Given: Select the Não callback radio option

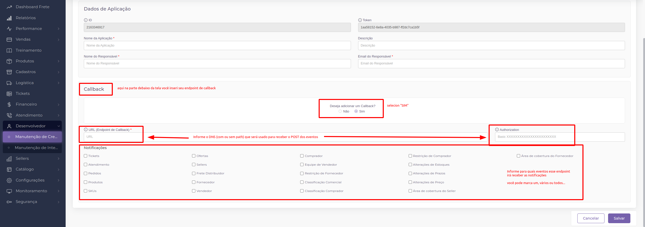Looking at the screenshot, I should tap(340, 111).
